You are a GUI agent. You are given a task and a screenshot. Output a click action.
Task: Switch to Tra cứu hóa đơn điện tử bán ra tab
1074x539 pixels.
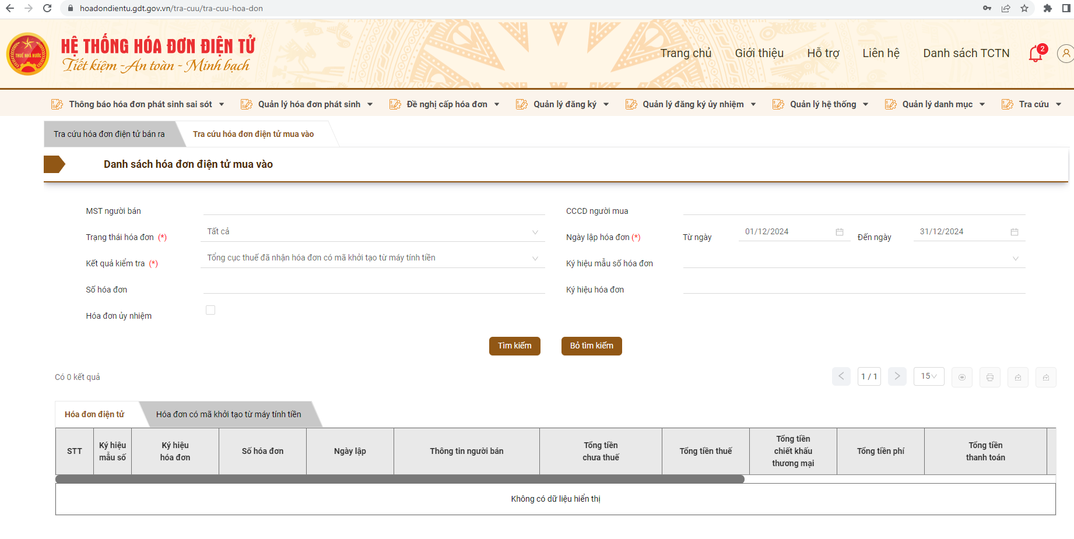pyautogui.click(x=109, y=134)
